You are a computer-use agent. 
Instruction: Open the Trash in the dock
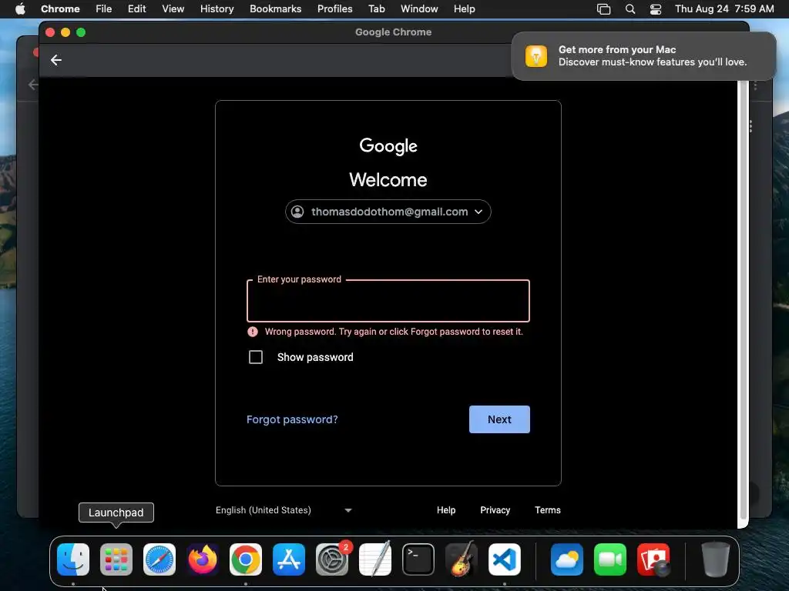click(x=716, y=559)
